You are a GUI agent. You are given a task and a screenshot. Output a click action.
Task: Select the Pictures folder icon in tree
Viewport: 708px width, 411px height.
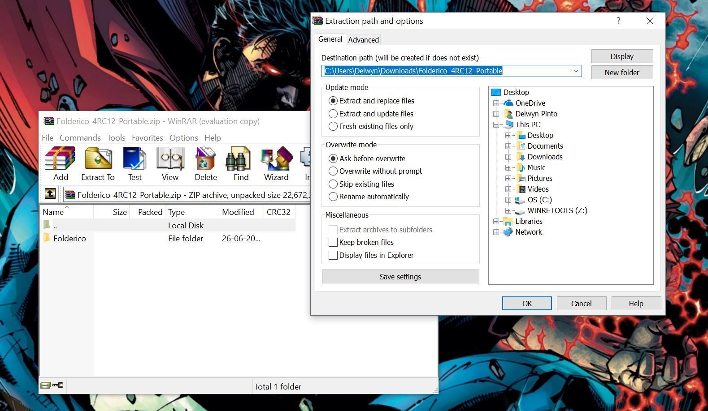(521, 178)
